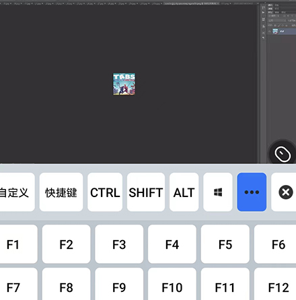Toggle the SHIFT modifier key
Screen dimensions: 296x300
coord(146,192)
